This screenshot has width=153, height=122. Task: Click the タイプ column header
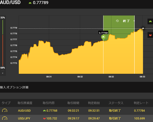(x=6, y=103)
